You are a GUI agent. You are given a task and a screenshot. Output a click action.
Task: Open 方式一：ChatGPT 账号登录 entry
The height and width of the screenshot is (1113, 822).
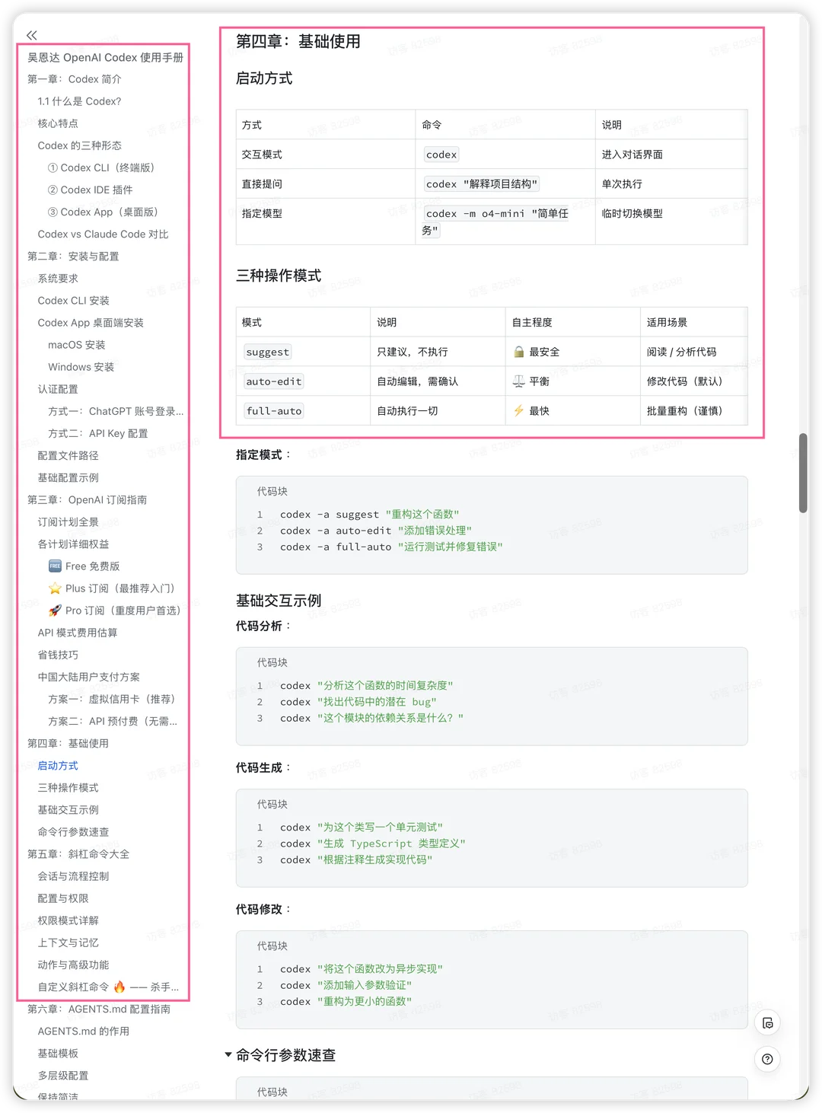coord(116,411)
